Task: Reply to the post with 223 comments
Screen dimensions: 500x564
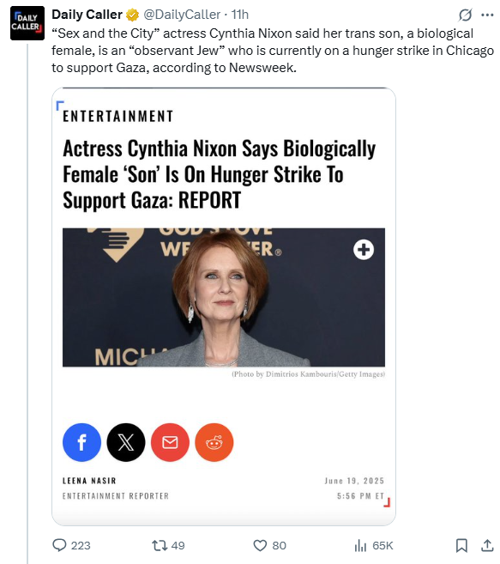Action: click(x=71, y=545)
